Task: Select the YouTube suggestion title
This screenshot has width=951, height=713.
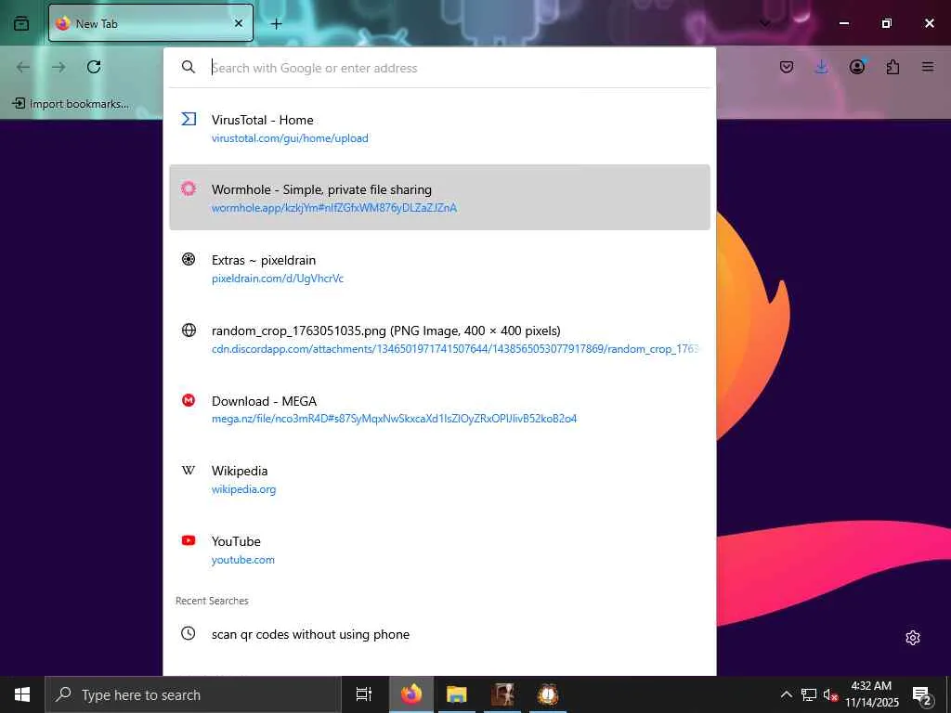Action: point(236,541)
